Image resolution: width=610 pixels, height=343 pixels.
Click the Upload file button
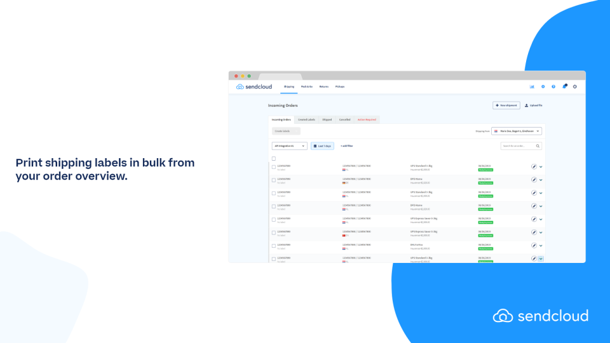[x=534, y=105]
